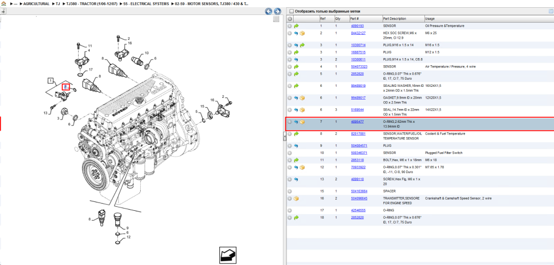Open part number link 4895477
Viewport: 554px width, 265px height.
pos(357,122)
